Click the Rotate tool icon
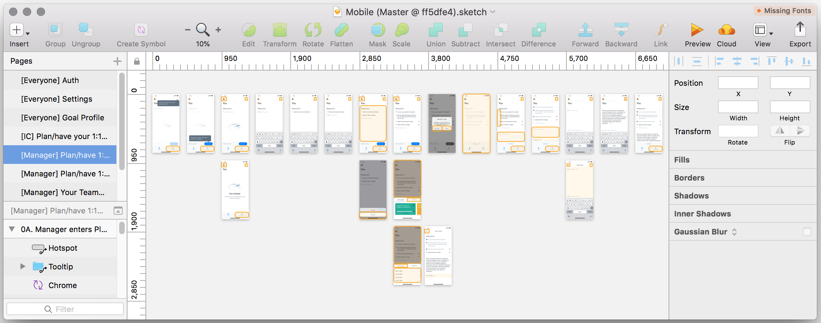The height and width of the screenshot is (323, 821). pos(313,30)
